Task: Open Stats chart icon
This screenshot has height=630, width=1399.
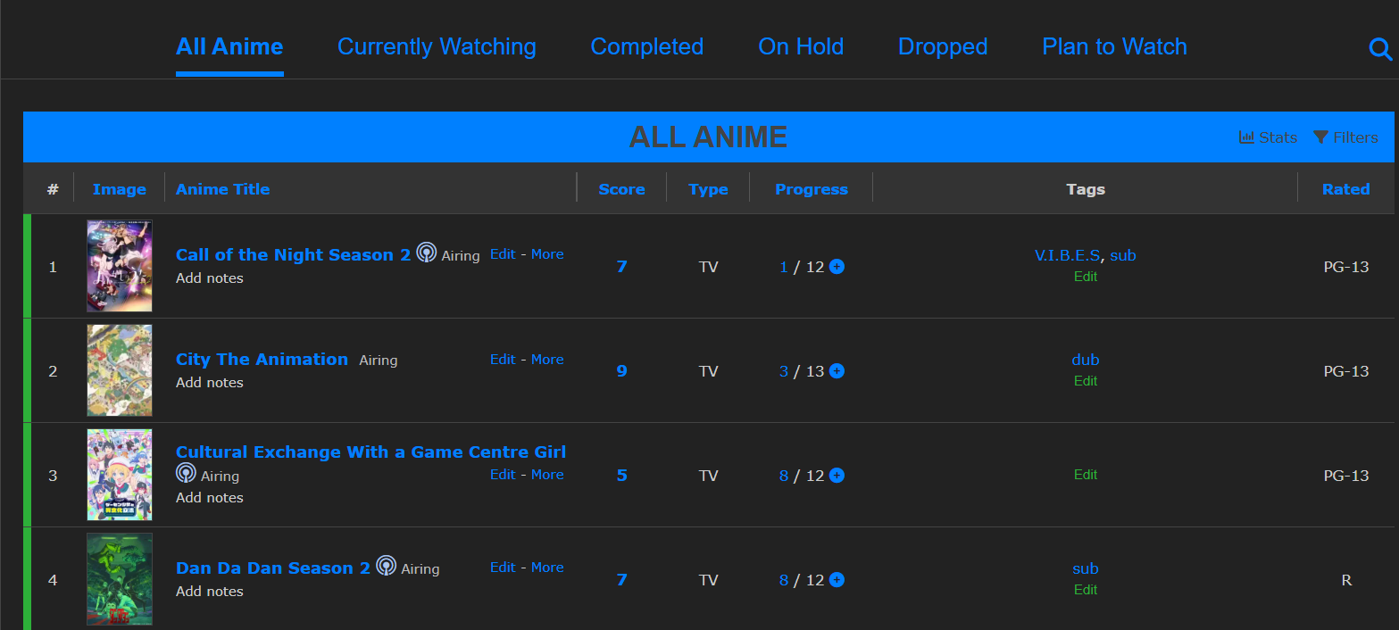Action: pyautogui.click(x=1246, y=137)
